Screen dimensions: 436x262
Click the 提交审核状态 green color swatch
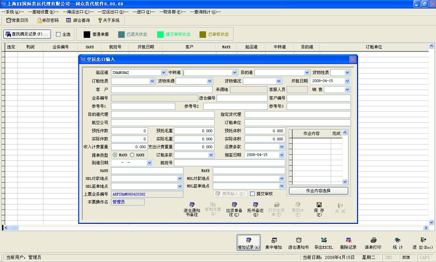(x=161, y=34)
